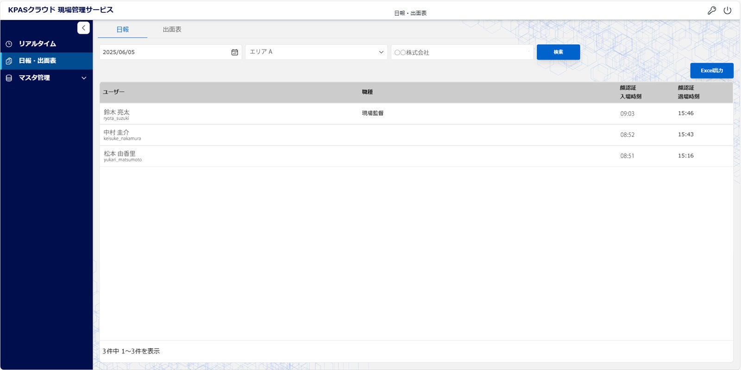Click the power logout icon
741x370 pixels.
(x=728, y=10)
